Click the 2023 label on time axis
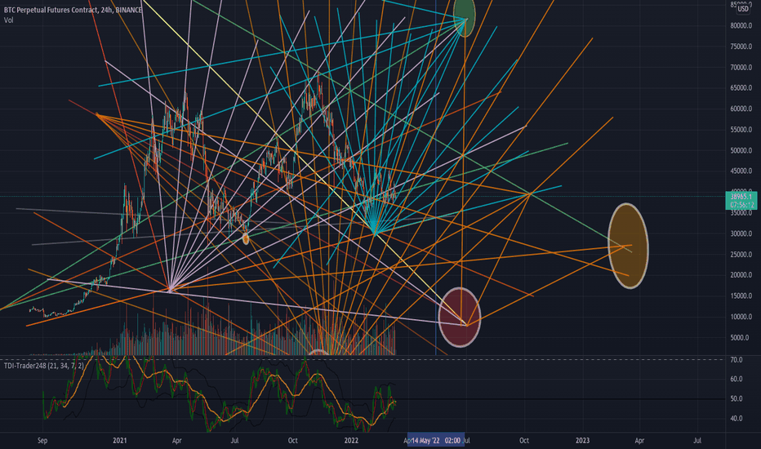 coord(582,440)
